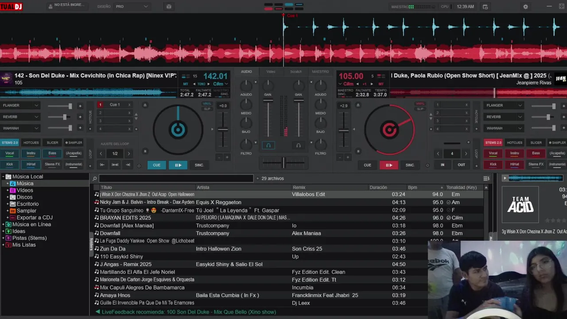Play the preview in the info panel
This screenshot has height=319, width=567.
(x=505, y=178)
